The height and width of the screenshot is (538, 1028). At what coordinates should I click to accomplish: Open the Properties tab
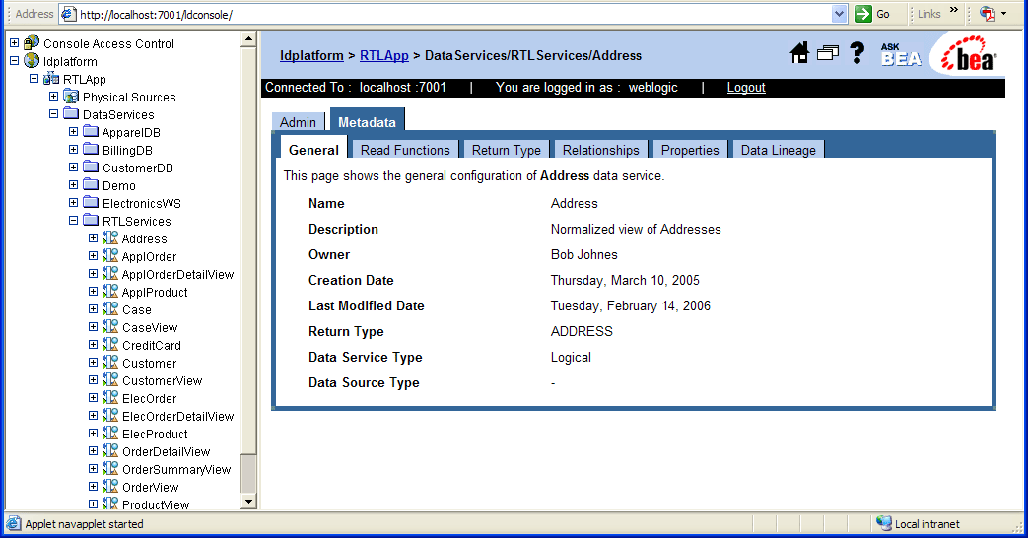(690, 150)
